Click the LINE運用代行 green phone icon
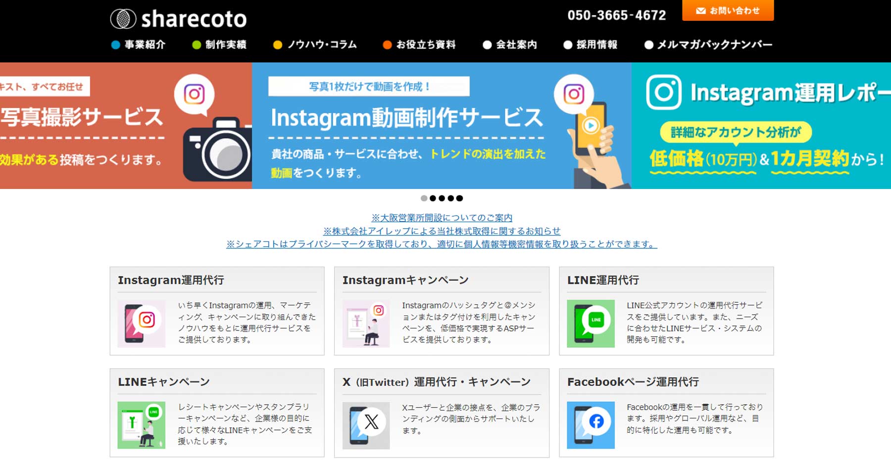 point(591,324)
